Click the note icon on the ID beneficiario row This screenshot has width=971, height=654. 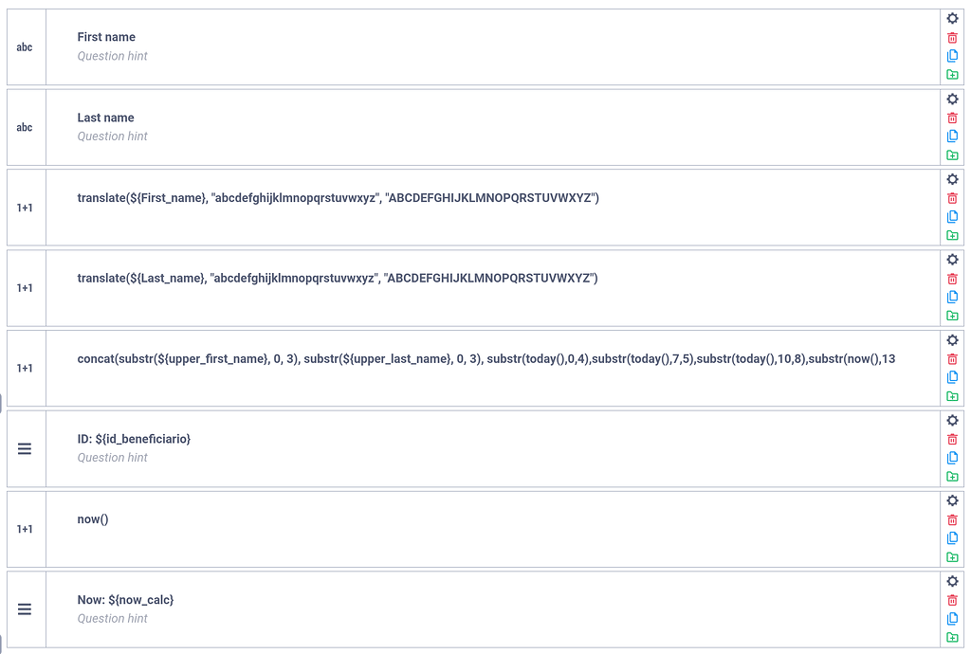(x=25, y=448)
